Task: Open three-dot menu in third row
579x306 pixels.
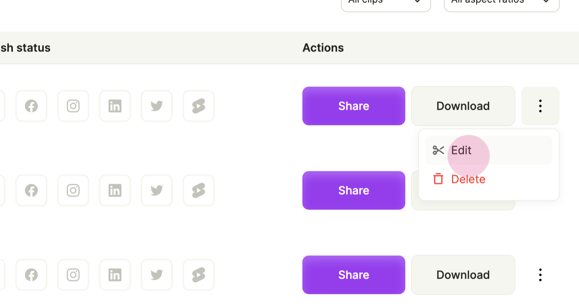Action: coord(540,275)
